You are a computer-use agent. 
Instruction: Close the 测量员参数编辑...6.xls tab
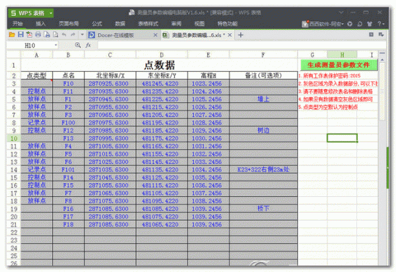[230, 35]
